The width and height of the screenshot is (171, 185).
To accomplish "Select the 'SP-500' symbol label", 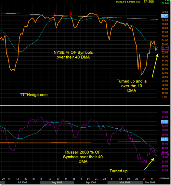I will tap(149, 2).
